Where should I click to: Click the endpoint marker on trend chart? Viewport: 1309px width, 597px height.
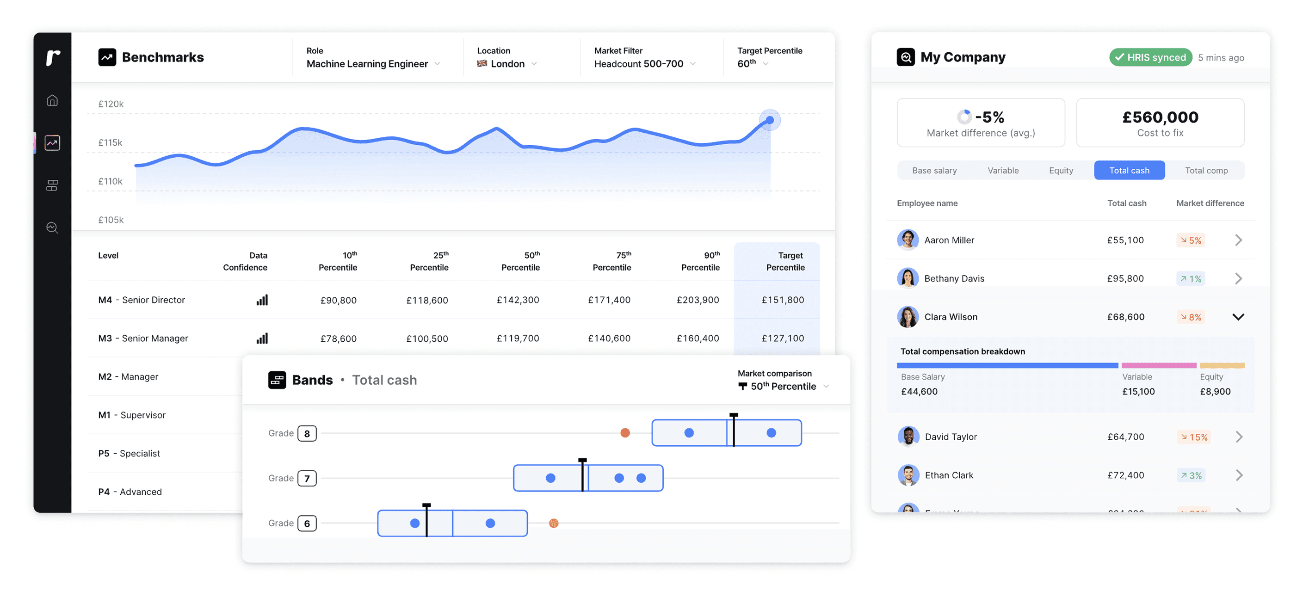[x=769, y=120]
